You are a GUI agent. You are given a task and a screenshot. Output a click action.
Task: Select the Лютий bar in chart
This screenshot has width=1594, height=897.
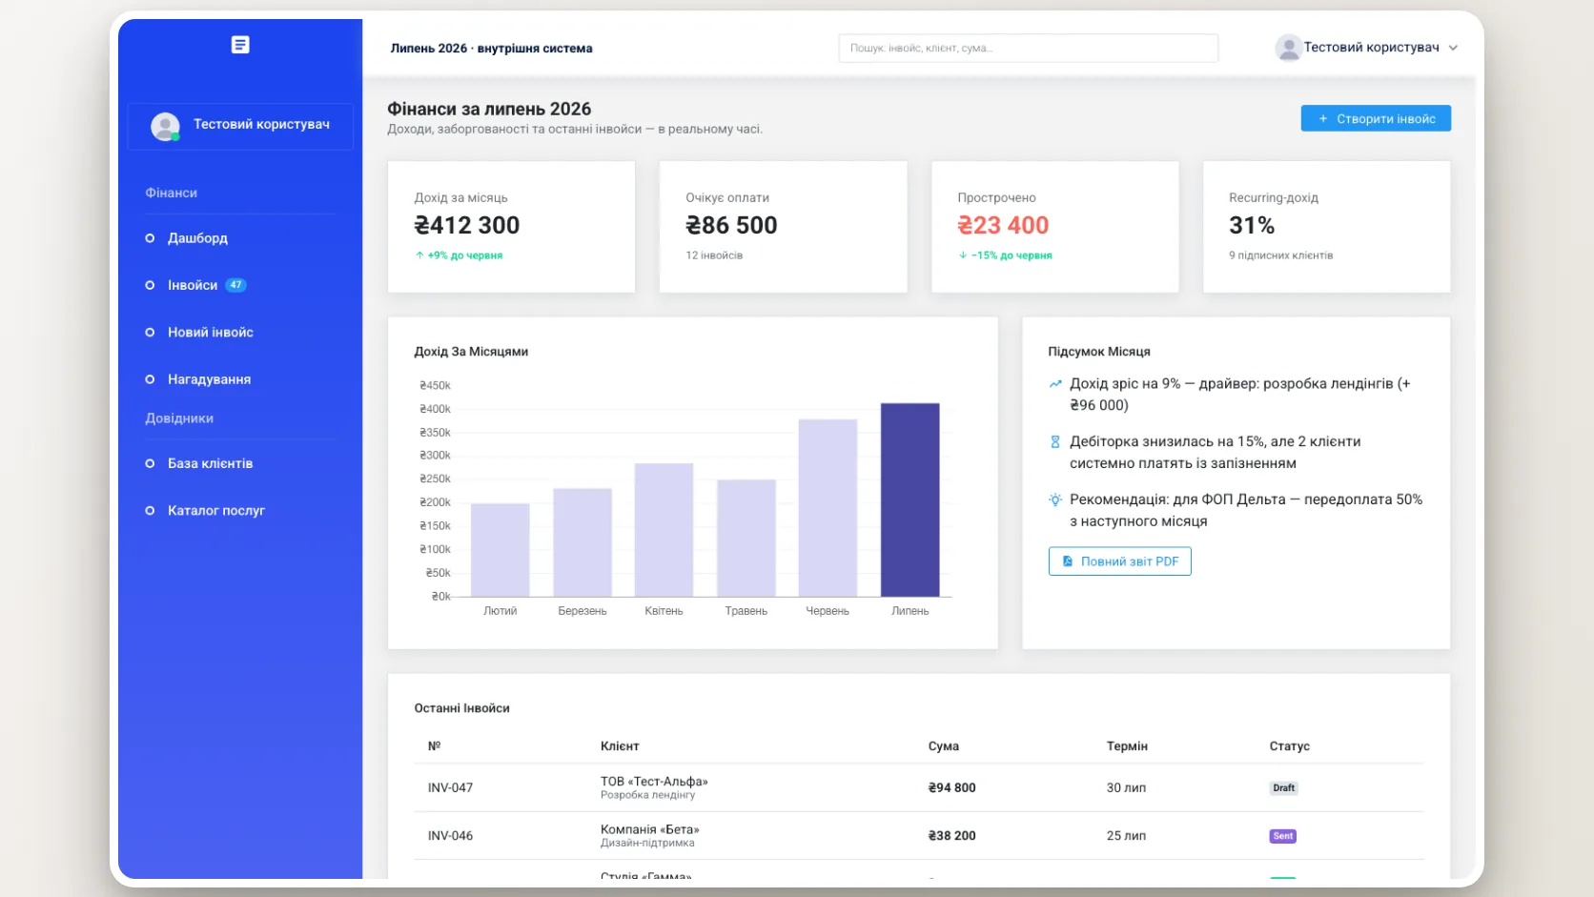[x=501, y=550]
